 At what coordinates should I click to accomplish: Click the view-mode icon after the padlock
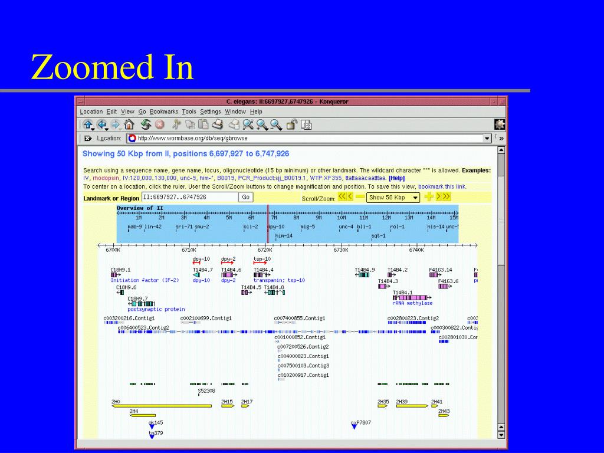(306, 125)
